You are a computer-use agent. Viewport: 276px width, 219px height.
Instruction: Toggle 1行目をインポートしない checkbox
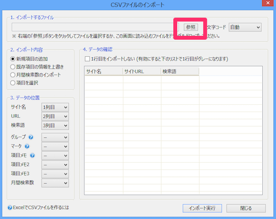(x=87, y=59)
